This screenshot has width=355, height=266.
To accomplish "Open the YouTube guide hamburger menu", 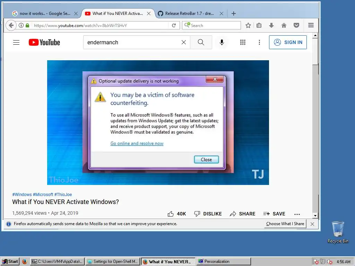I will (x=16, y=42).
